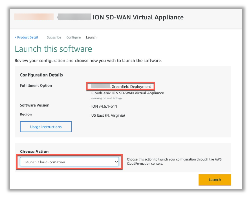Click the Greenfield Deployment fulfillment option text
The image size is (251, 199).
tap(131, 87)
